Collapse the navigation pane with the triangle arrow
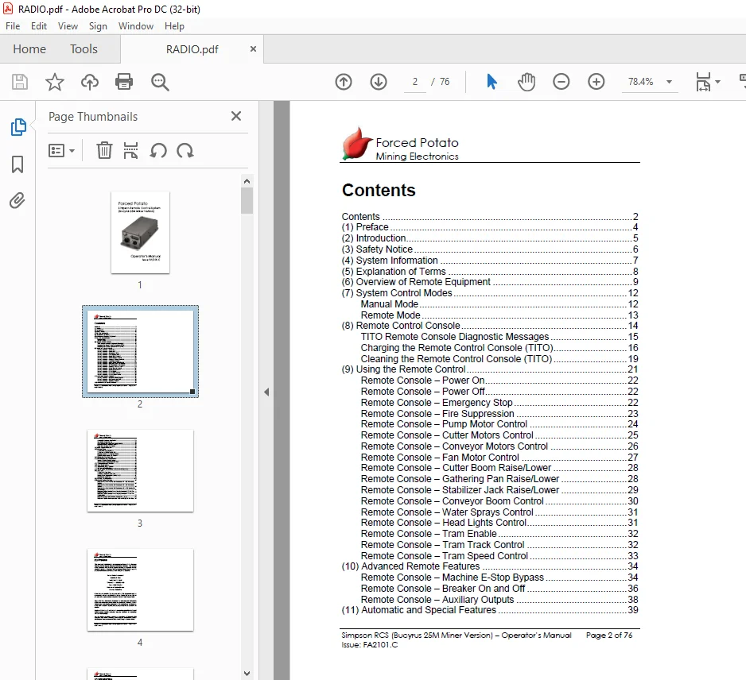The width and height of the screenshot is (746, 680). click(266, 392)
